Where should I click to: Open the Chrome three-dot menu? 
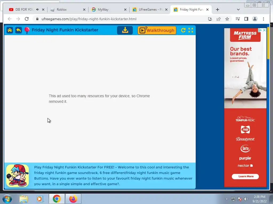pos(263,19)
